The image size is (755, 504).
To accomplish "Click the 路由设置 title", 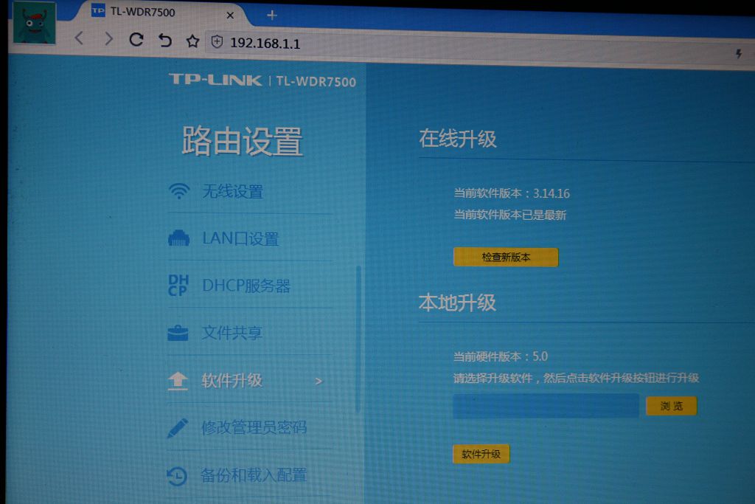I will (x=242, y=141).
